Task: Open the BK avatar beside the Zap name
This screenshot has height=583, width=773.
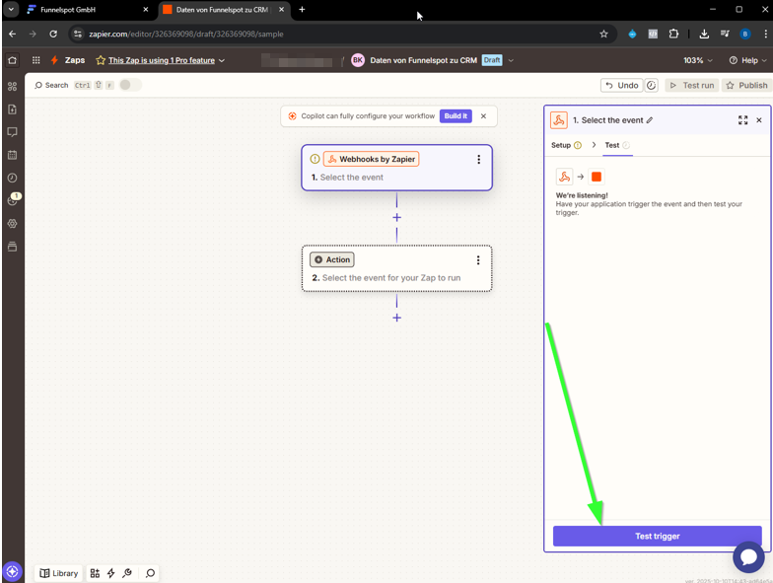Action: click(x=358, y=60)
